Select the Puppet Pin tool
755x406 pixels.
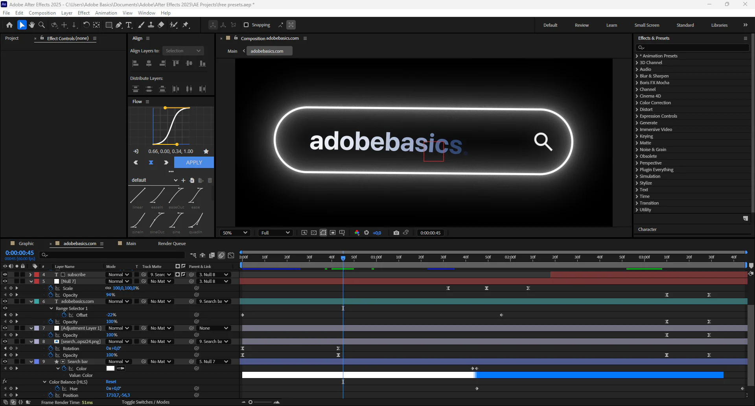[x=186, y=25]
